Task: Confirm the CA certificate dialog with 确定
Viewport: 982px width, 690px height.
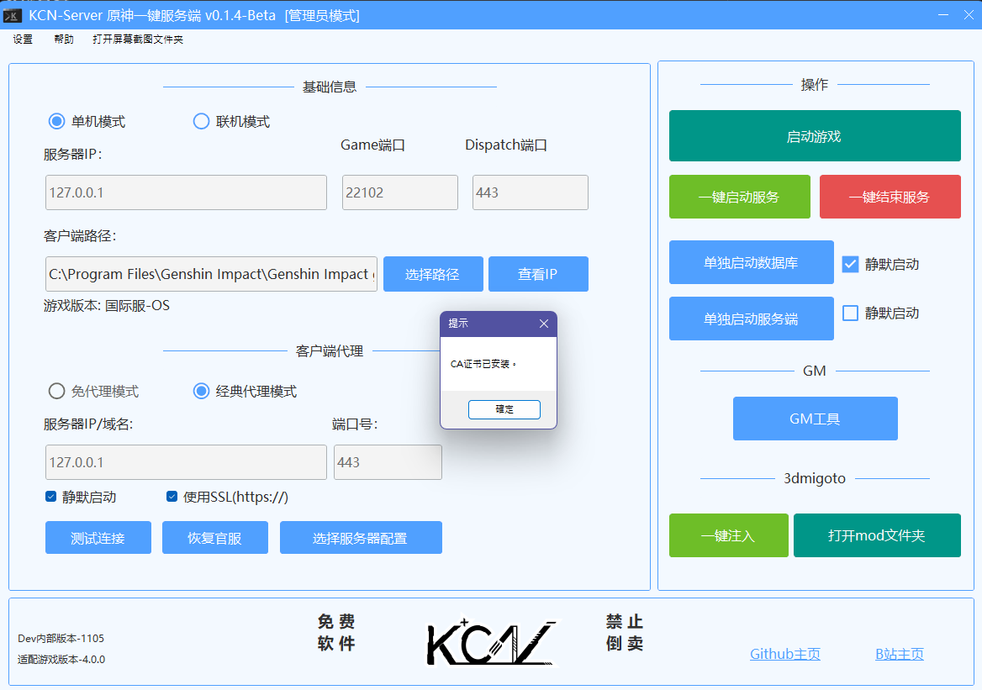Action: [504, 409]
